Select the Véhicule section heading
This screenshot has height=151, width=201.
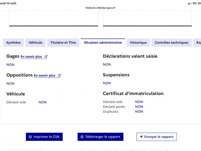click(x=16, y=94)
